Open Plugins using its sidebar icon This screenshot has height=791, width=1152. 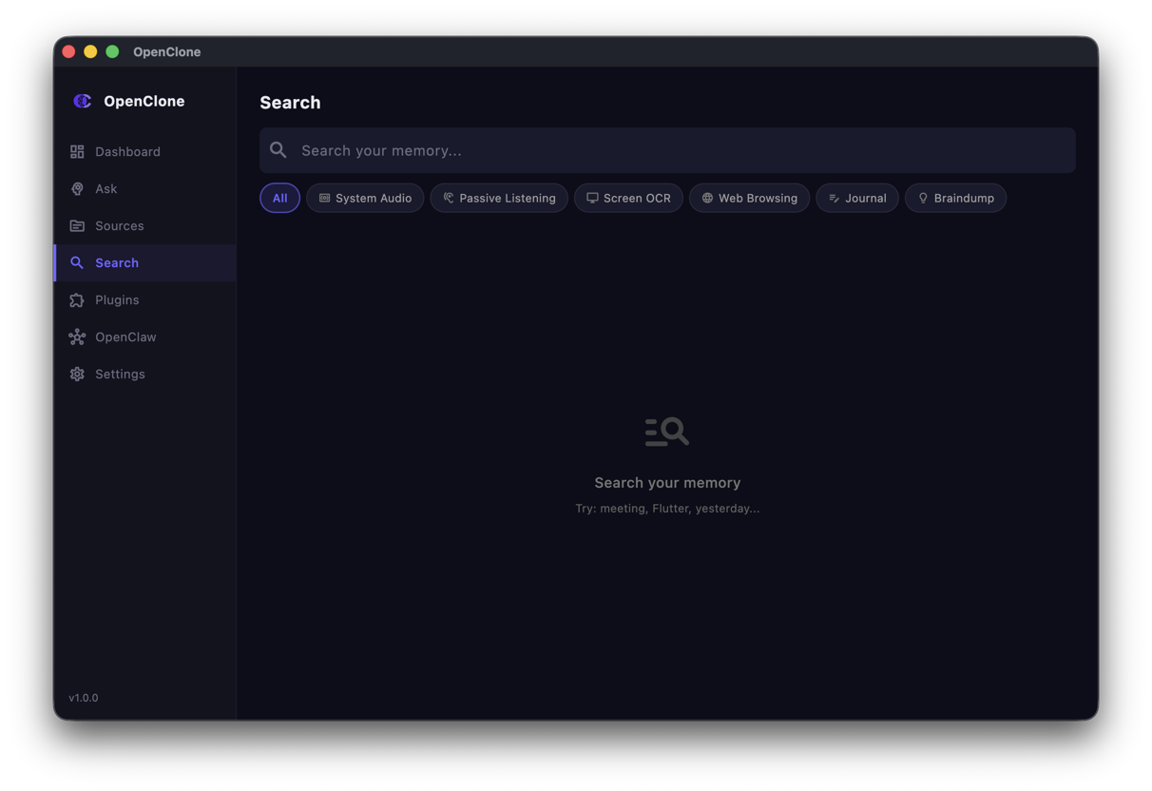76,299
